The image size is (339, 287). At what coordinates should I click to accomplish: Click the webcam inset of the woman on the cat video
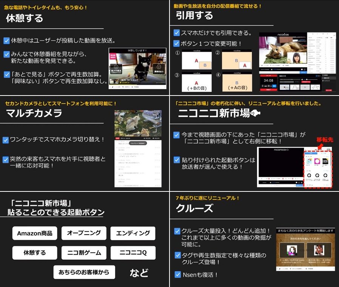[297, 58]
